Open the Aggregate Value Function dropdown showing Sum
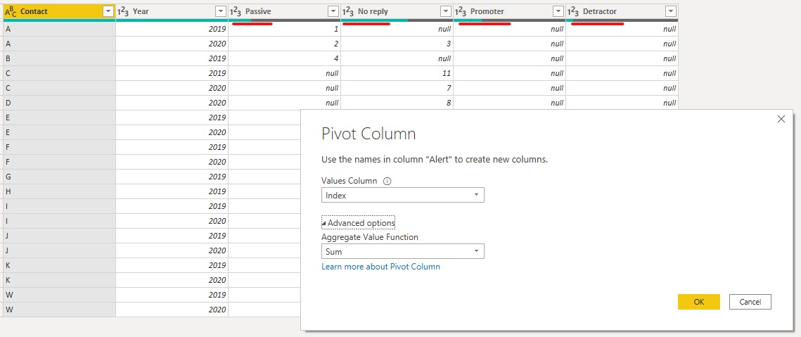The width and height of the screenshot is (801, 337). [x=402, y=252]
